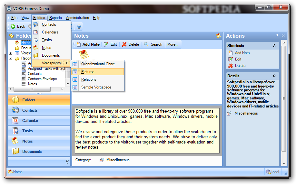Image resolution: width=297 pixels, height=185 pixels.
Task: Click Miscellaneous next to Category label
Action: (118, 160)
